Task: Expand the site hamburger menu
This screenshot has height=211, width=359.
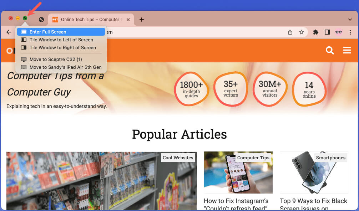Action: point(347,50)
